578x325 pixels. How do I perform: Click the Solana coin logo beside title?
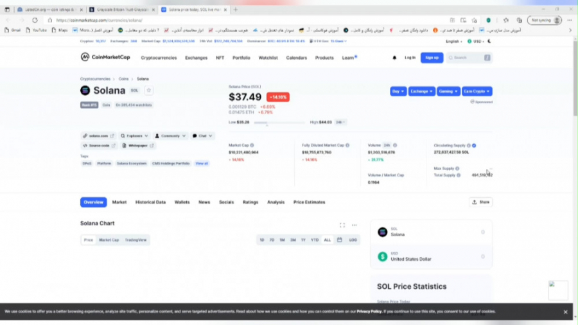tap(85, 91)
